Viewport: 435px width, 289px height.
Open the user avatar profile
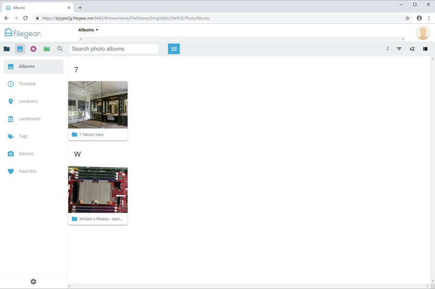(x=423, y=33)
